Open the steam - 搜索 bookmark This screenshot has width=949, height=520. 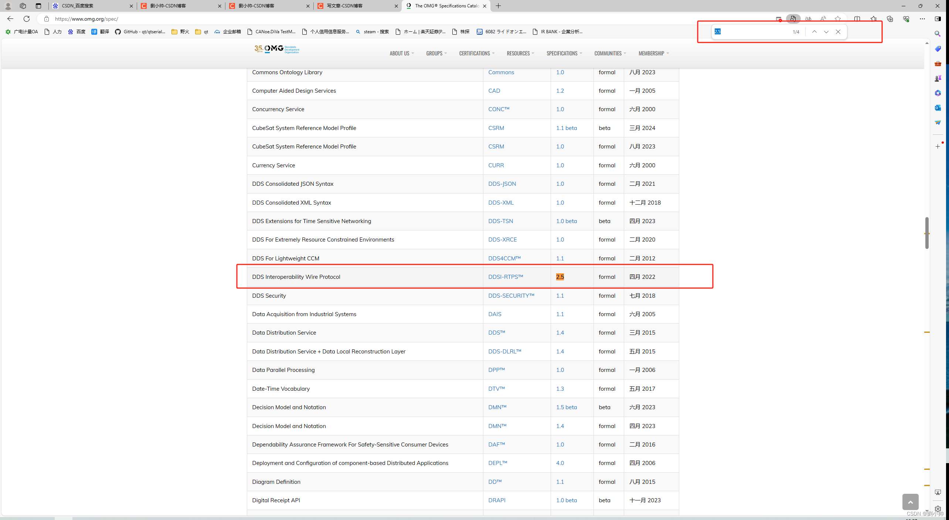click(x=372, y=32)
